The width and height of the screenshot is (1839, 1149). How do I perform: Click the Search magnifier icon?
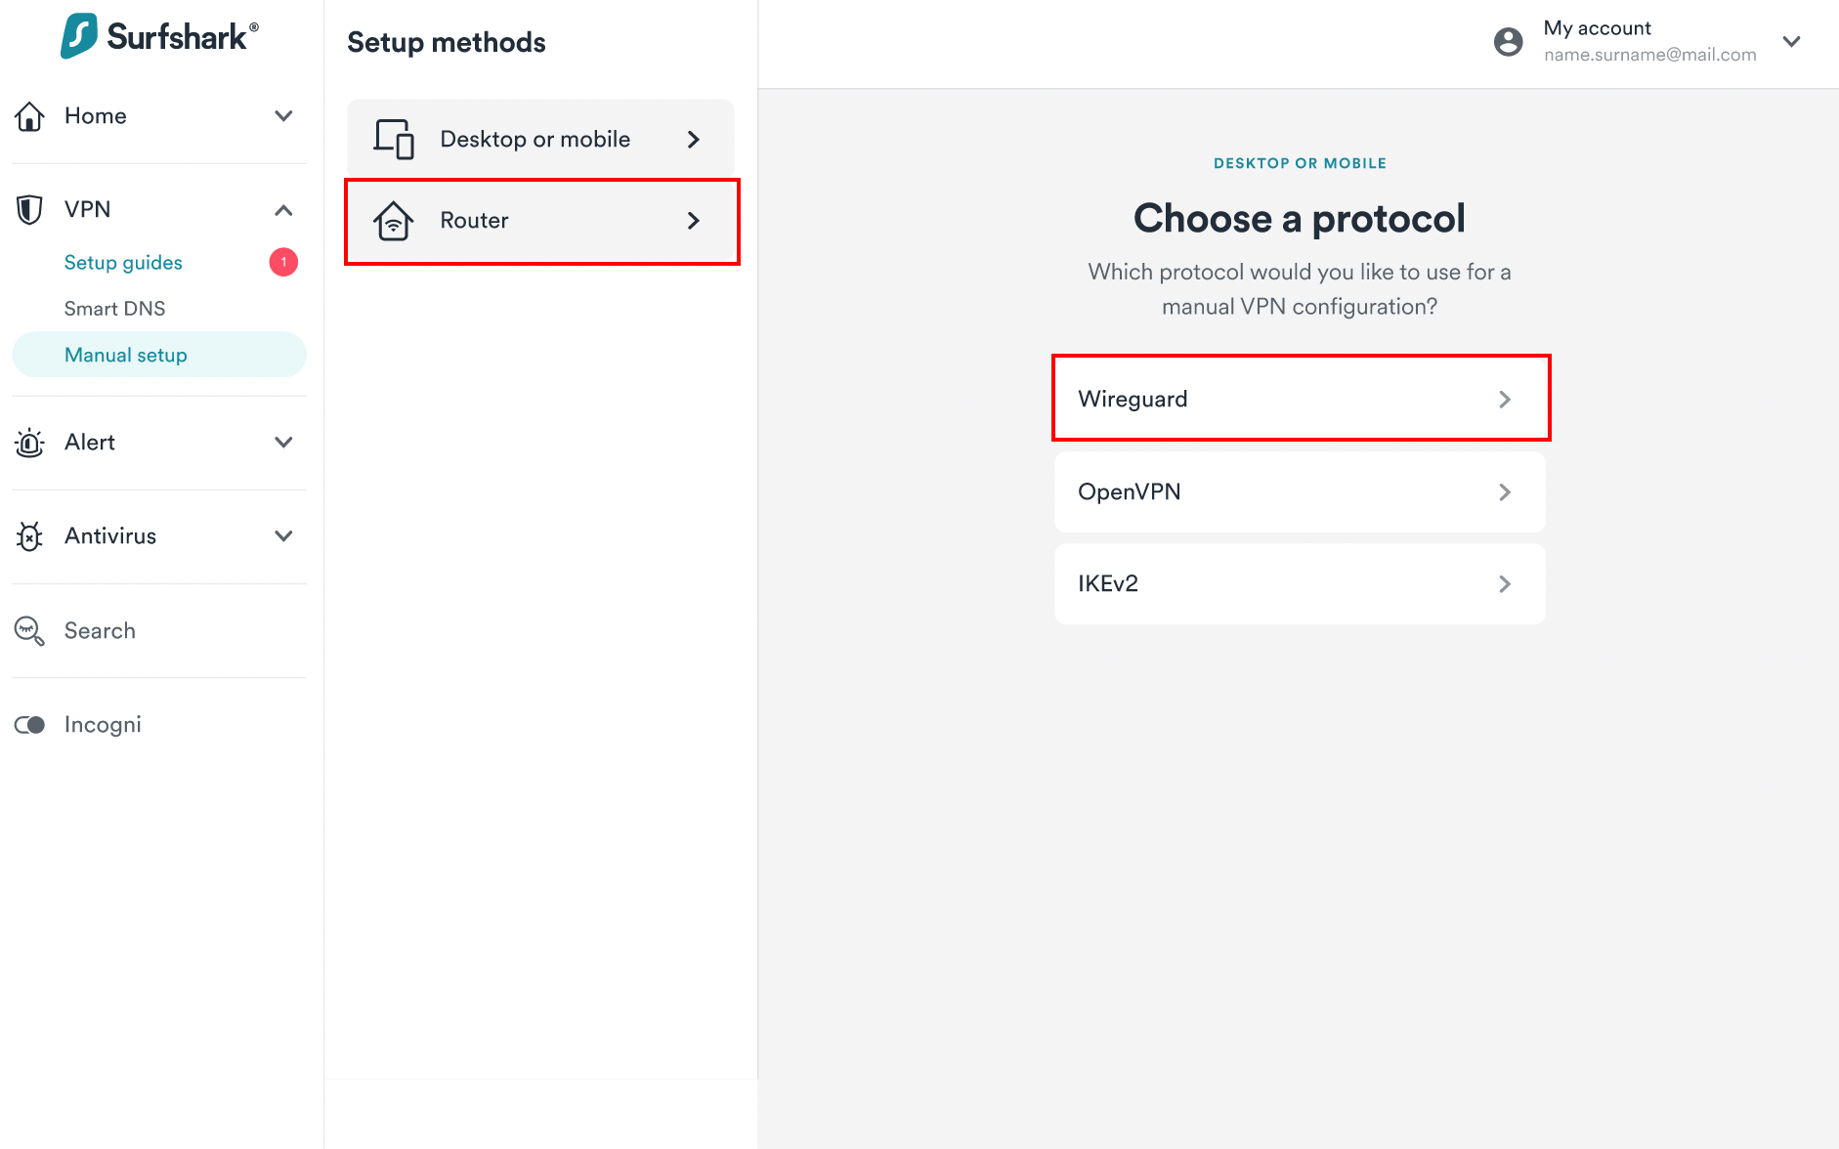pyautogui.click(x=30, y=630)
